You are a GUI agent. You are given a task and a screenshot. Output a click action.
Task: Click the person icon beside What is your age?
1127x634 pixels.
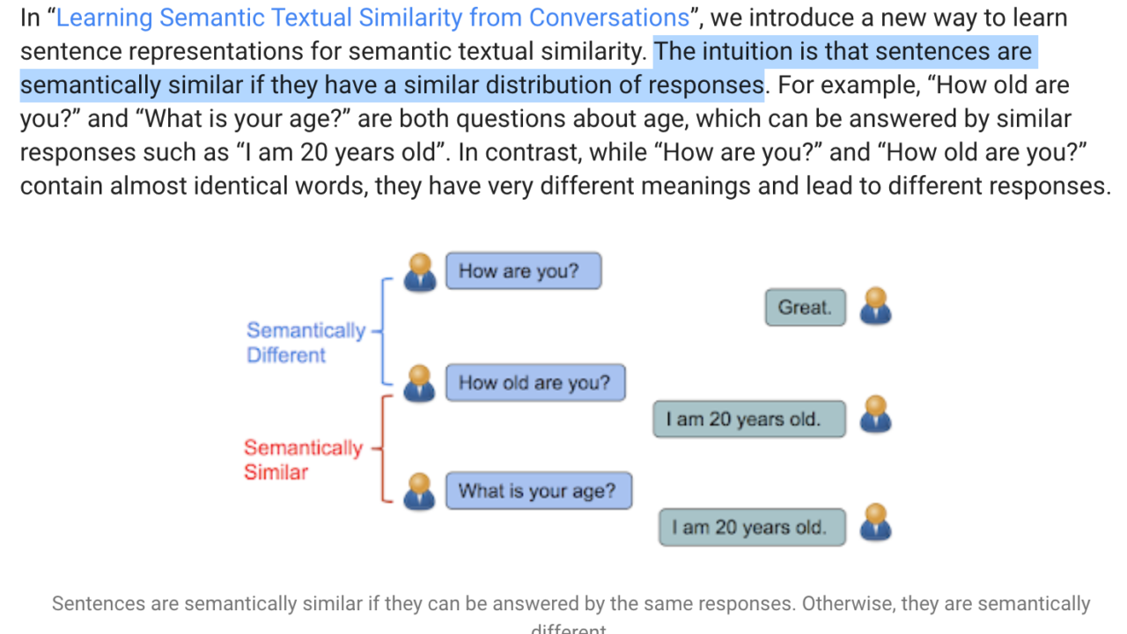tap(419, 491)
